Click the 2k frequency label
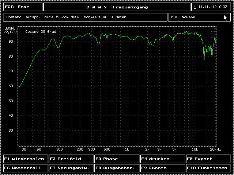This screenshot has width=234, height=175. click(x=147, y=149)
